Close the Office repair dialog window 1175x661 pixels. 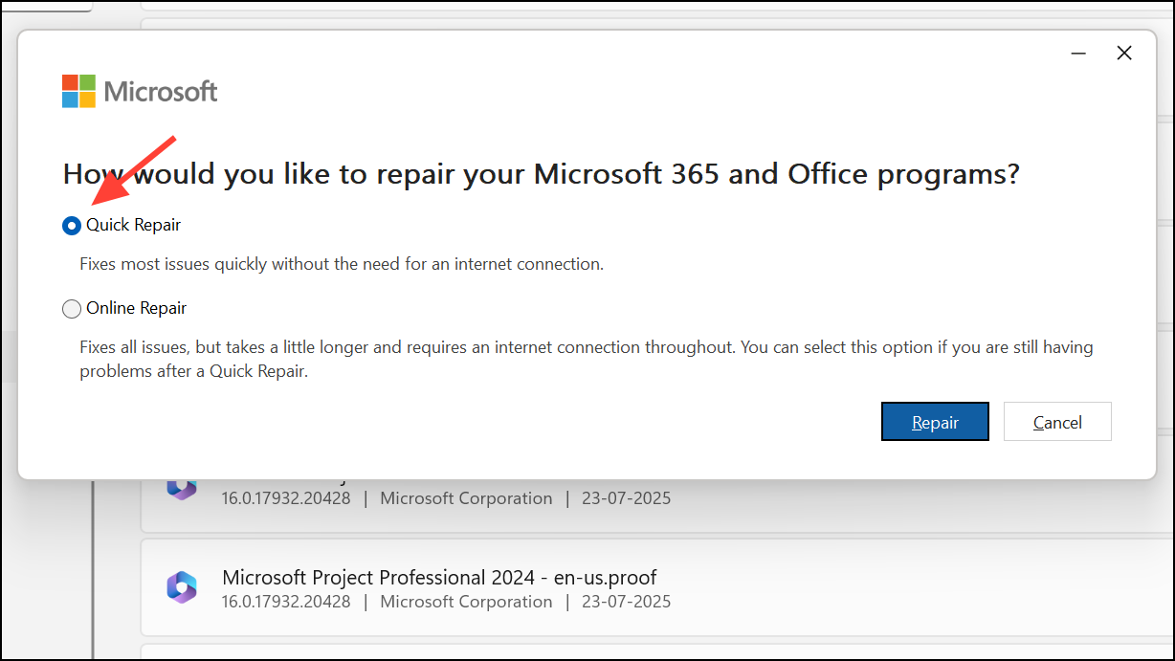[1124, 54]
